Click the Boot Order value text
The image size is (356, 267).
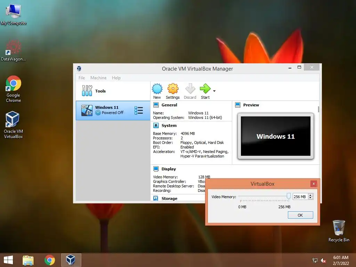point(202,143)
